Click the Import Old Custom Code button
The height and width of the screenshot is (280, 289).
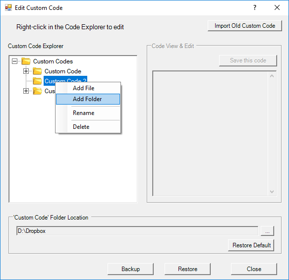click(245, 26)
